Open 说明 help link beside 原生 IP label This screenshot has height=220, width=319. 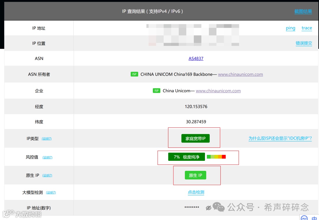[47, 176]
